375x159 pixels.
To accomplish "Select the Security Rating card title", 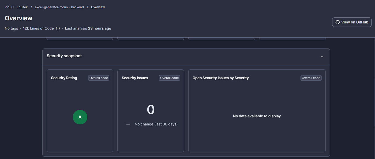I will click(64, 78).
